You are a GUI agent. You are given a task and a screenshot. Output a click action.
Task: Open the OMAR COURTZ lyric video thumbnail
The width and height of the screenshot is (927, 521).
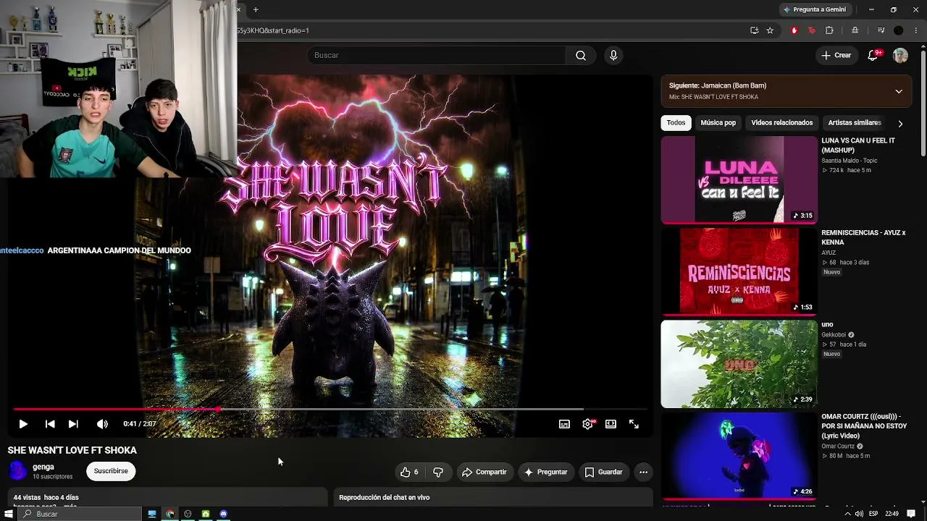(x=739, y=456)
